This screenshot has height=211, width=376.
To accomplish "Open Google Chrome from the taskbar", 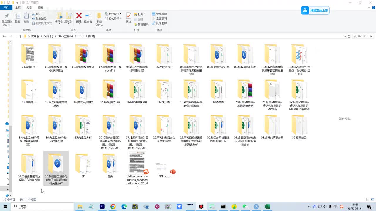I will point(113,207).
